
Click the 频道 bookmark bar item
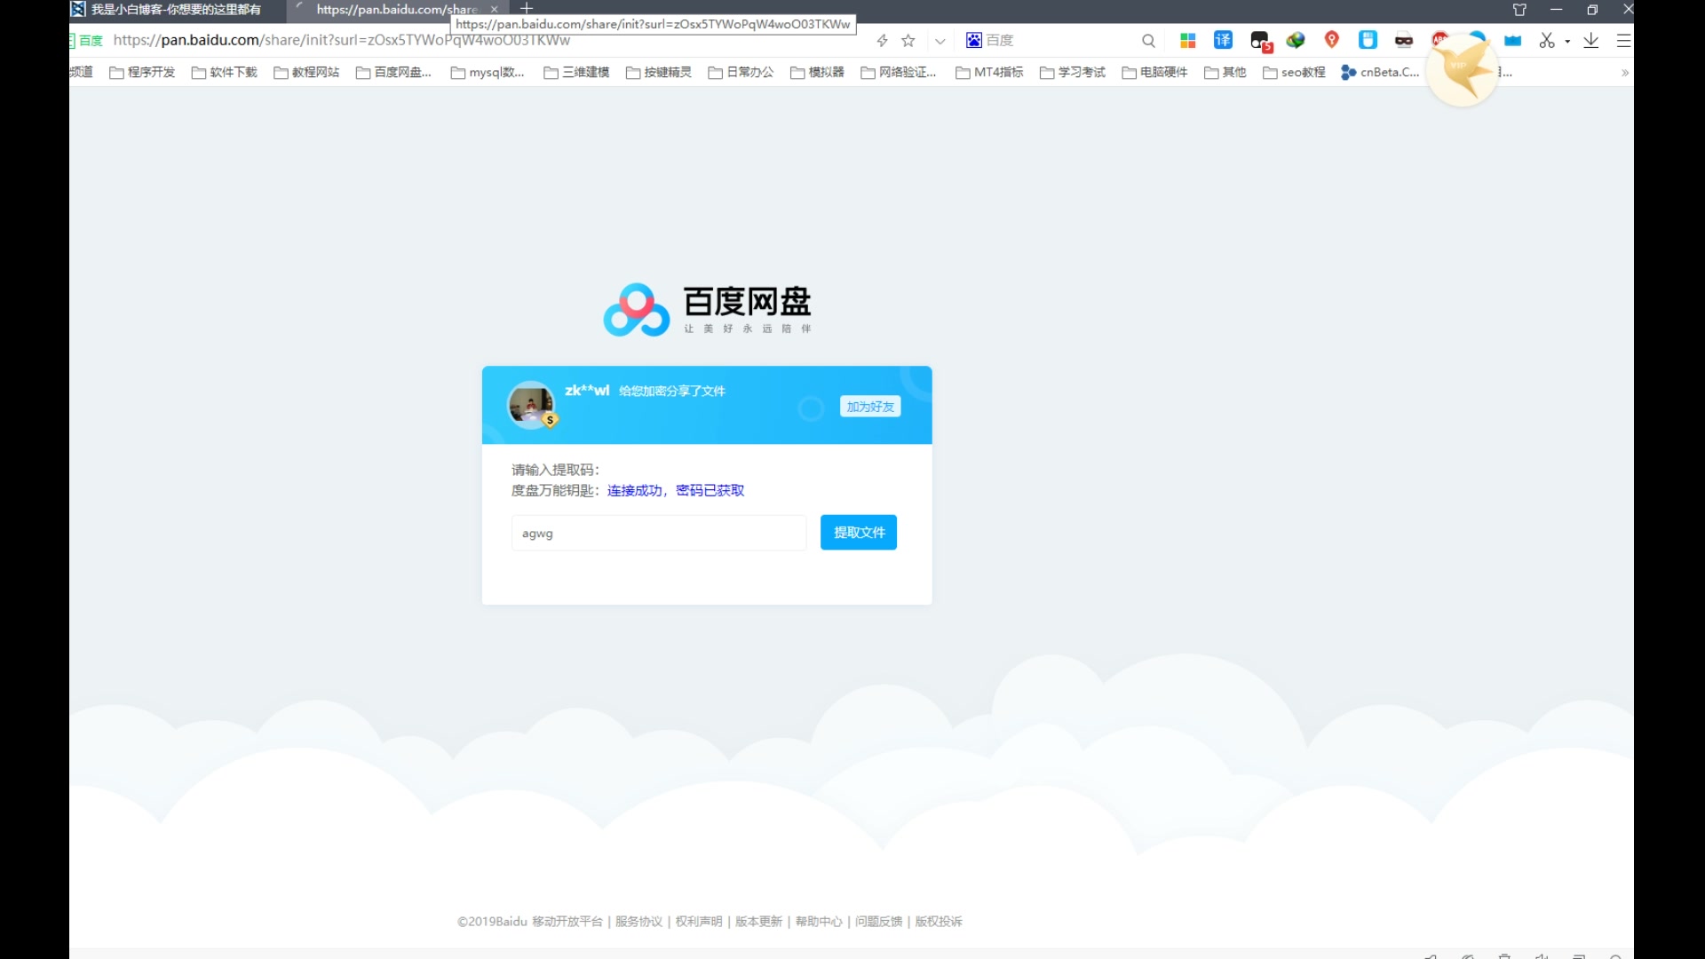click(x=82, y=72)
